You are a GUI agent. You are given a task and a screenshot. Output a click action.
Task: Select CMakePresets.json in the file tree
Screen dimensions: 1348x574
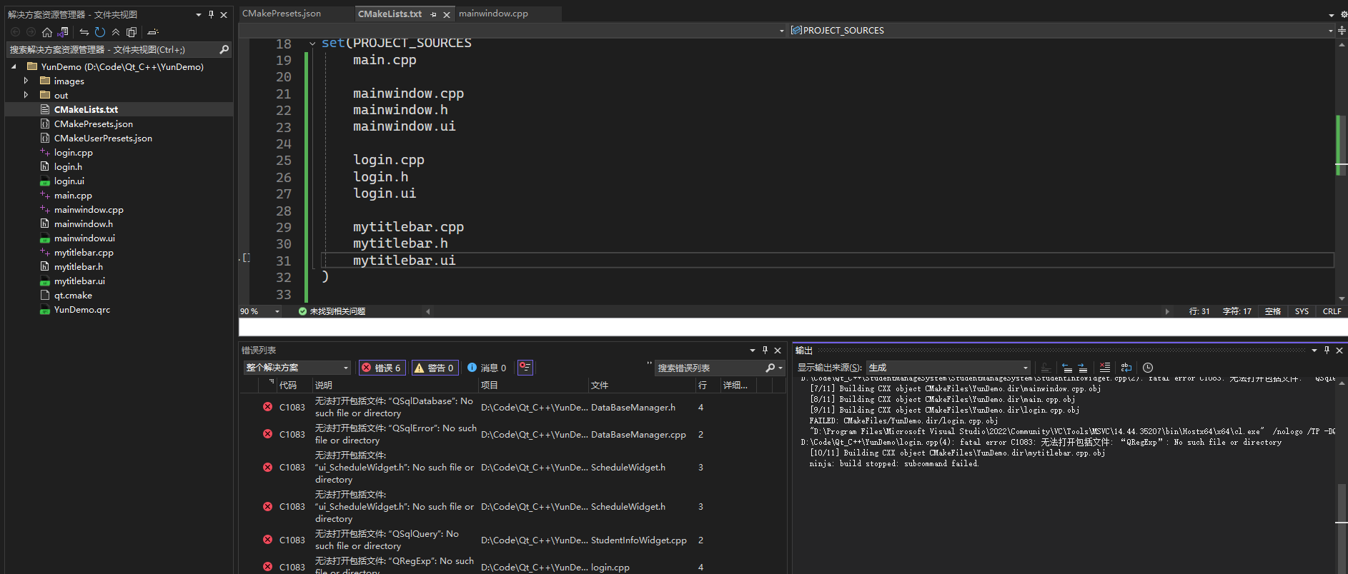point(94,124)
